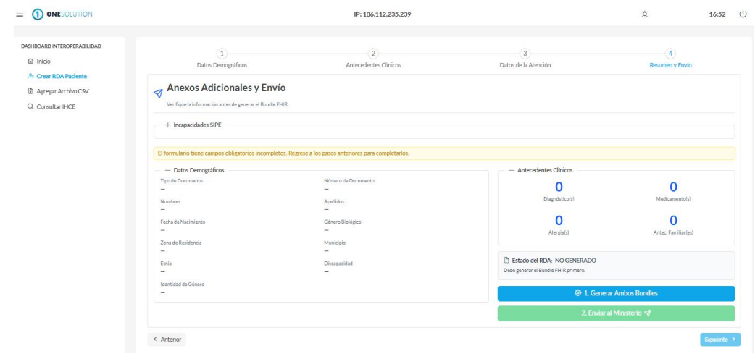Click the Etnia label
This screenshot has width=755, height=354.
coord(166,263)
